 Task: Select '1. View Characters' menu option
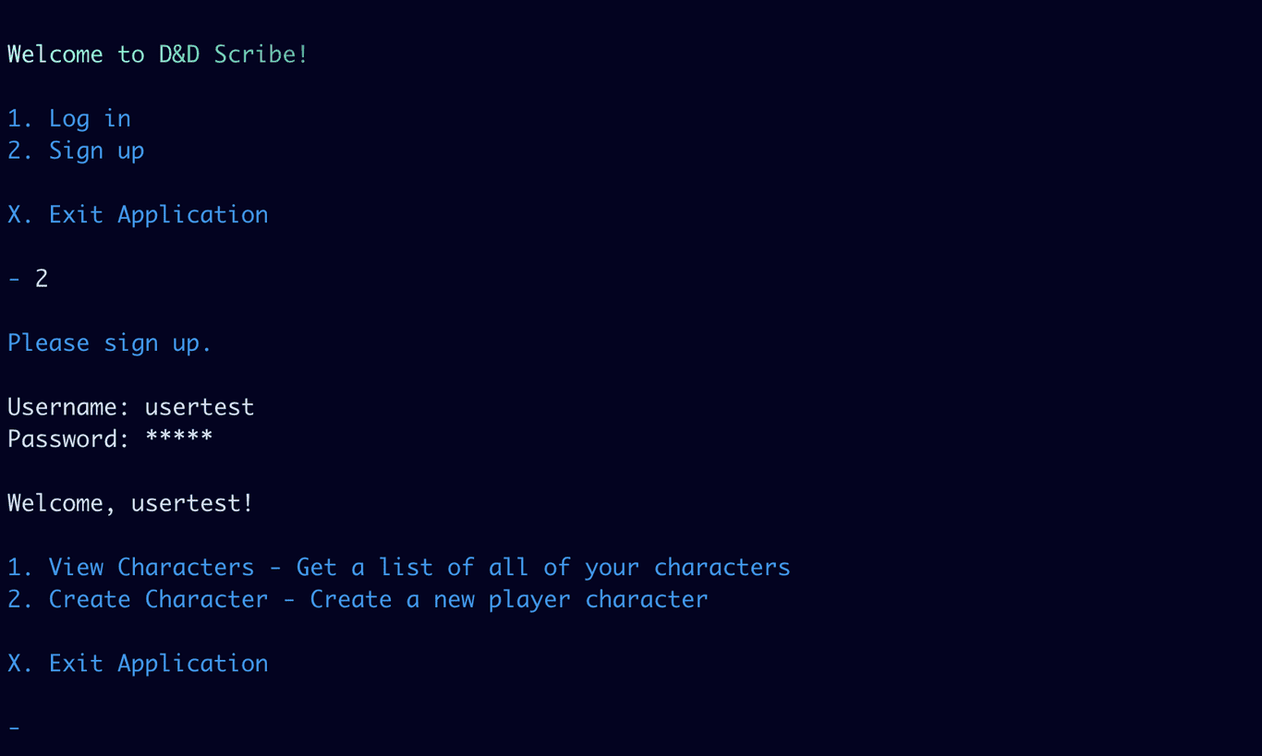click(130, 568)
